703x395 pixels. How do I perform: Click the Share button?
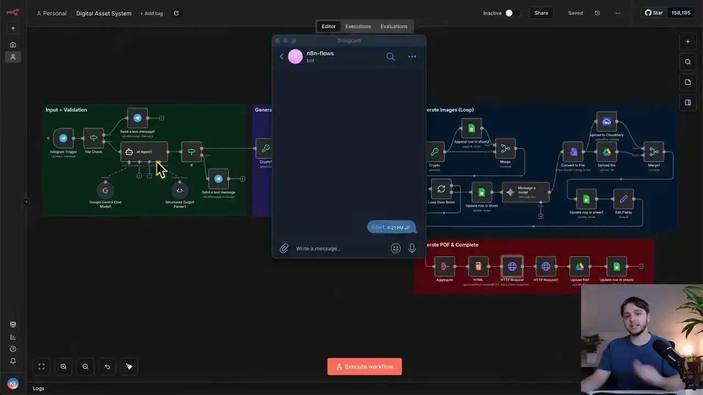[x=541, y=13]
